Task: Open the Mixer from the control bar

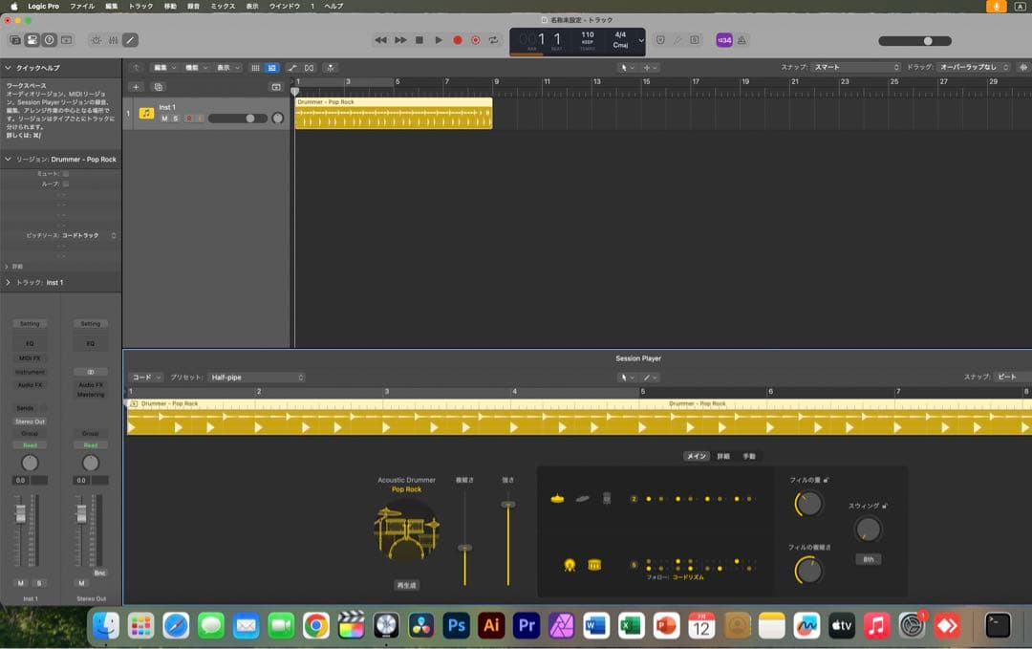Action: (113, 40)
